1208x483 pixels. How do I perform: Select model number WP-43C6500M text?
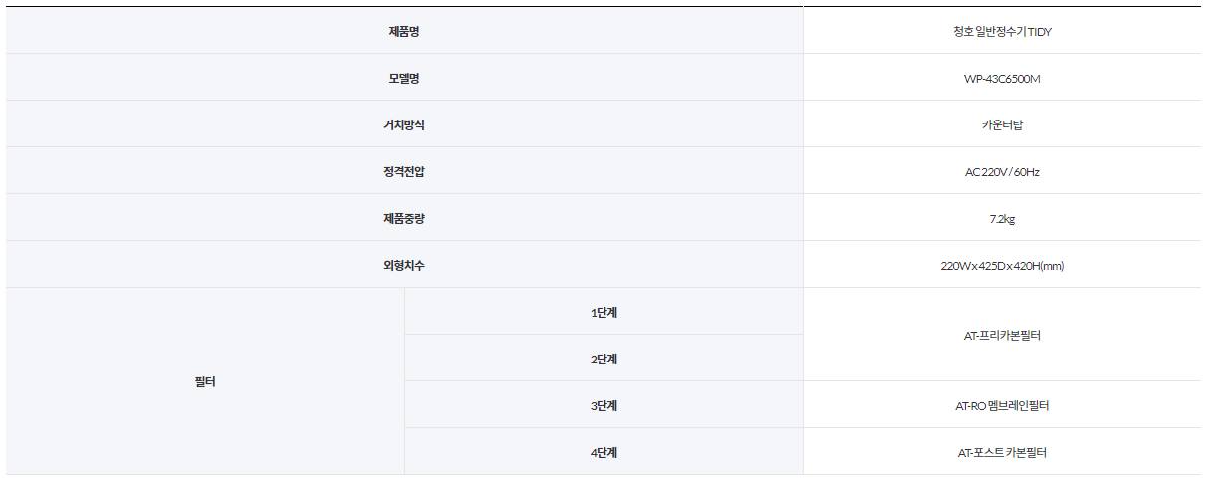pos(1002,79)
